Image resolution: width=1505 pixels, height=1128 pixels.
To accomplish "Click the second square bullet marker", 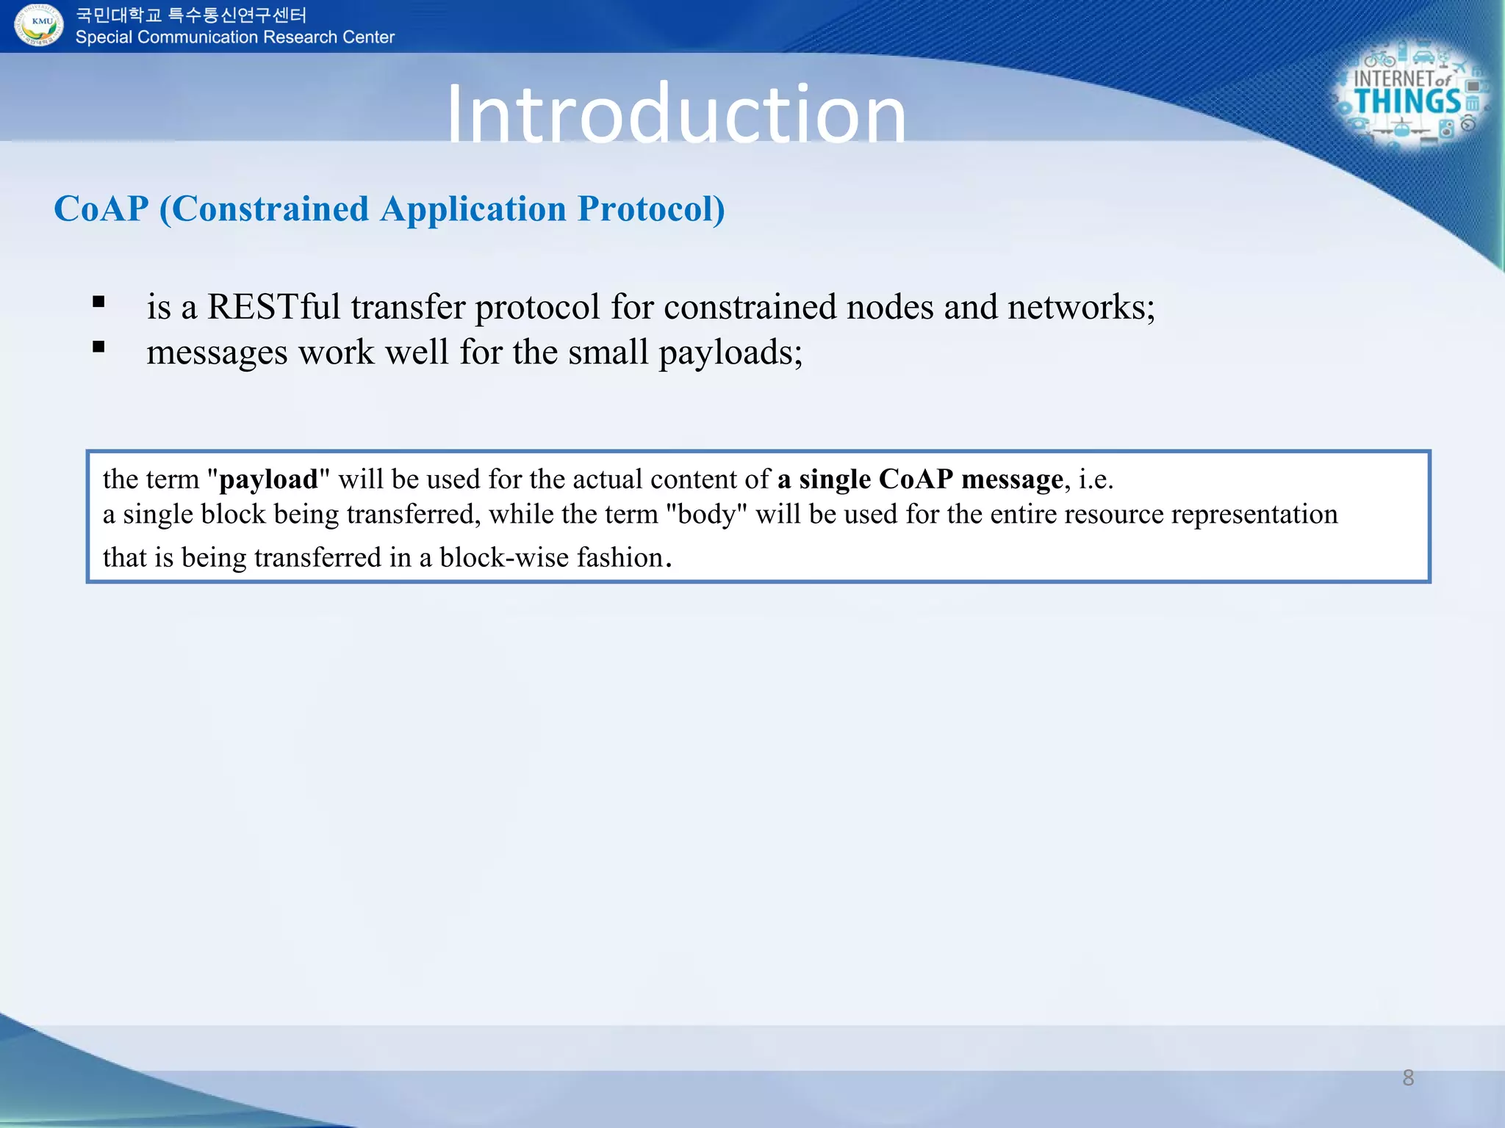I will pos(98,347).
